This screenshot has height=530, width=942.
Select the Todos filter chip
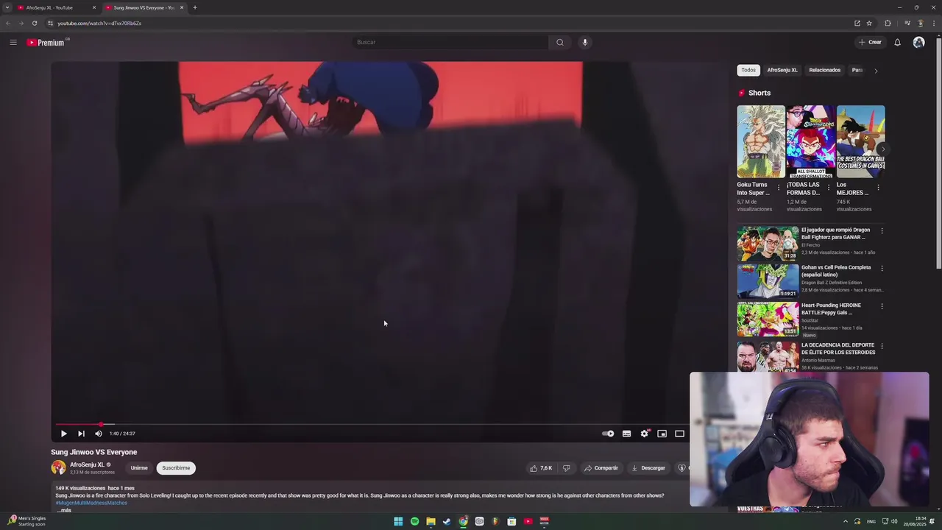pyautogui.click(x=748, y=70)
